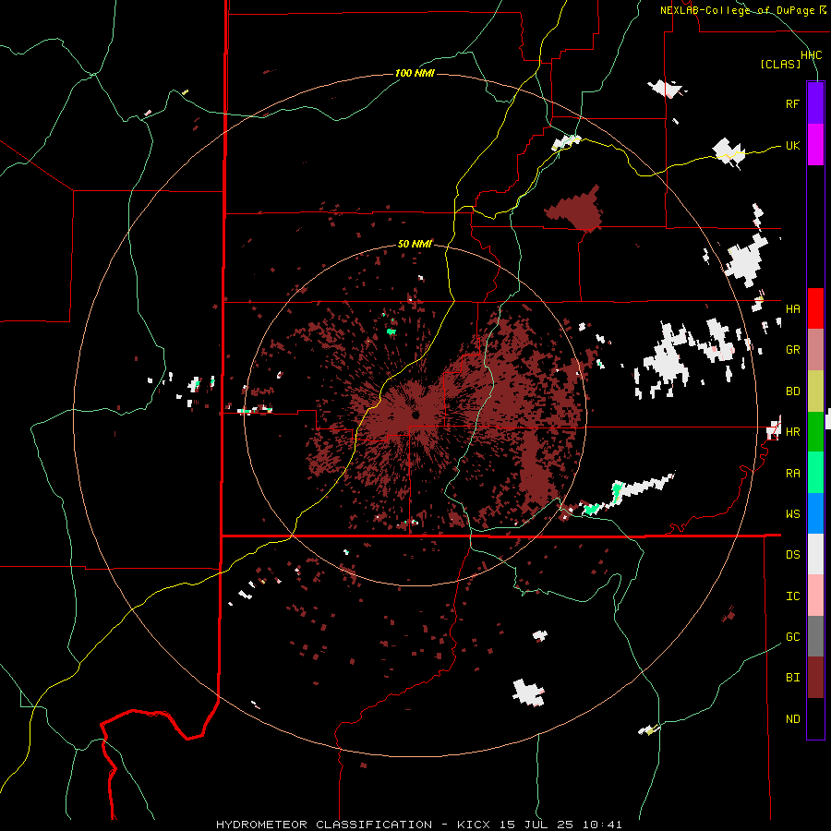The width and height of the screenshot is (831, 831).
Task: Click the NEXLAB-College of DuPage credit text
Action: [737, 10]
